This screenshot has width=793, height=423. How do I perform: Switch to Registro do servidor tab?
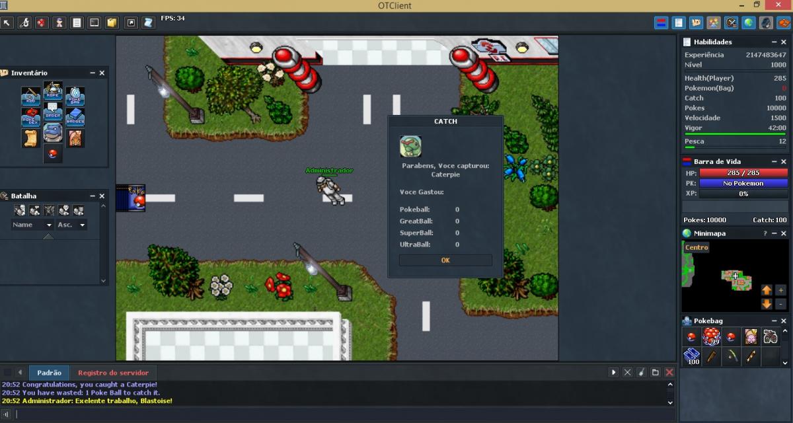pyautogui.click(x=114, y=373)
